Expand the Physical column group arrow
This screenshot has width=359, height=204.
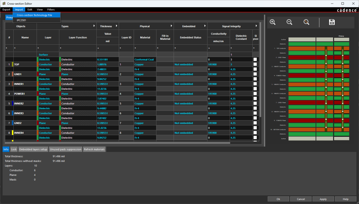pyautogui.click(x=171, y=26)
